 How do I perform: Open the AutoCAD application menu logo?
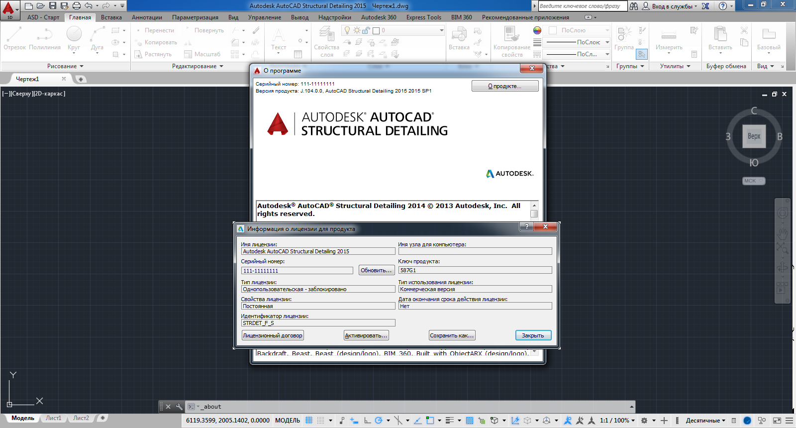point(9,10)
